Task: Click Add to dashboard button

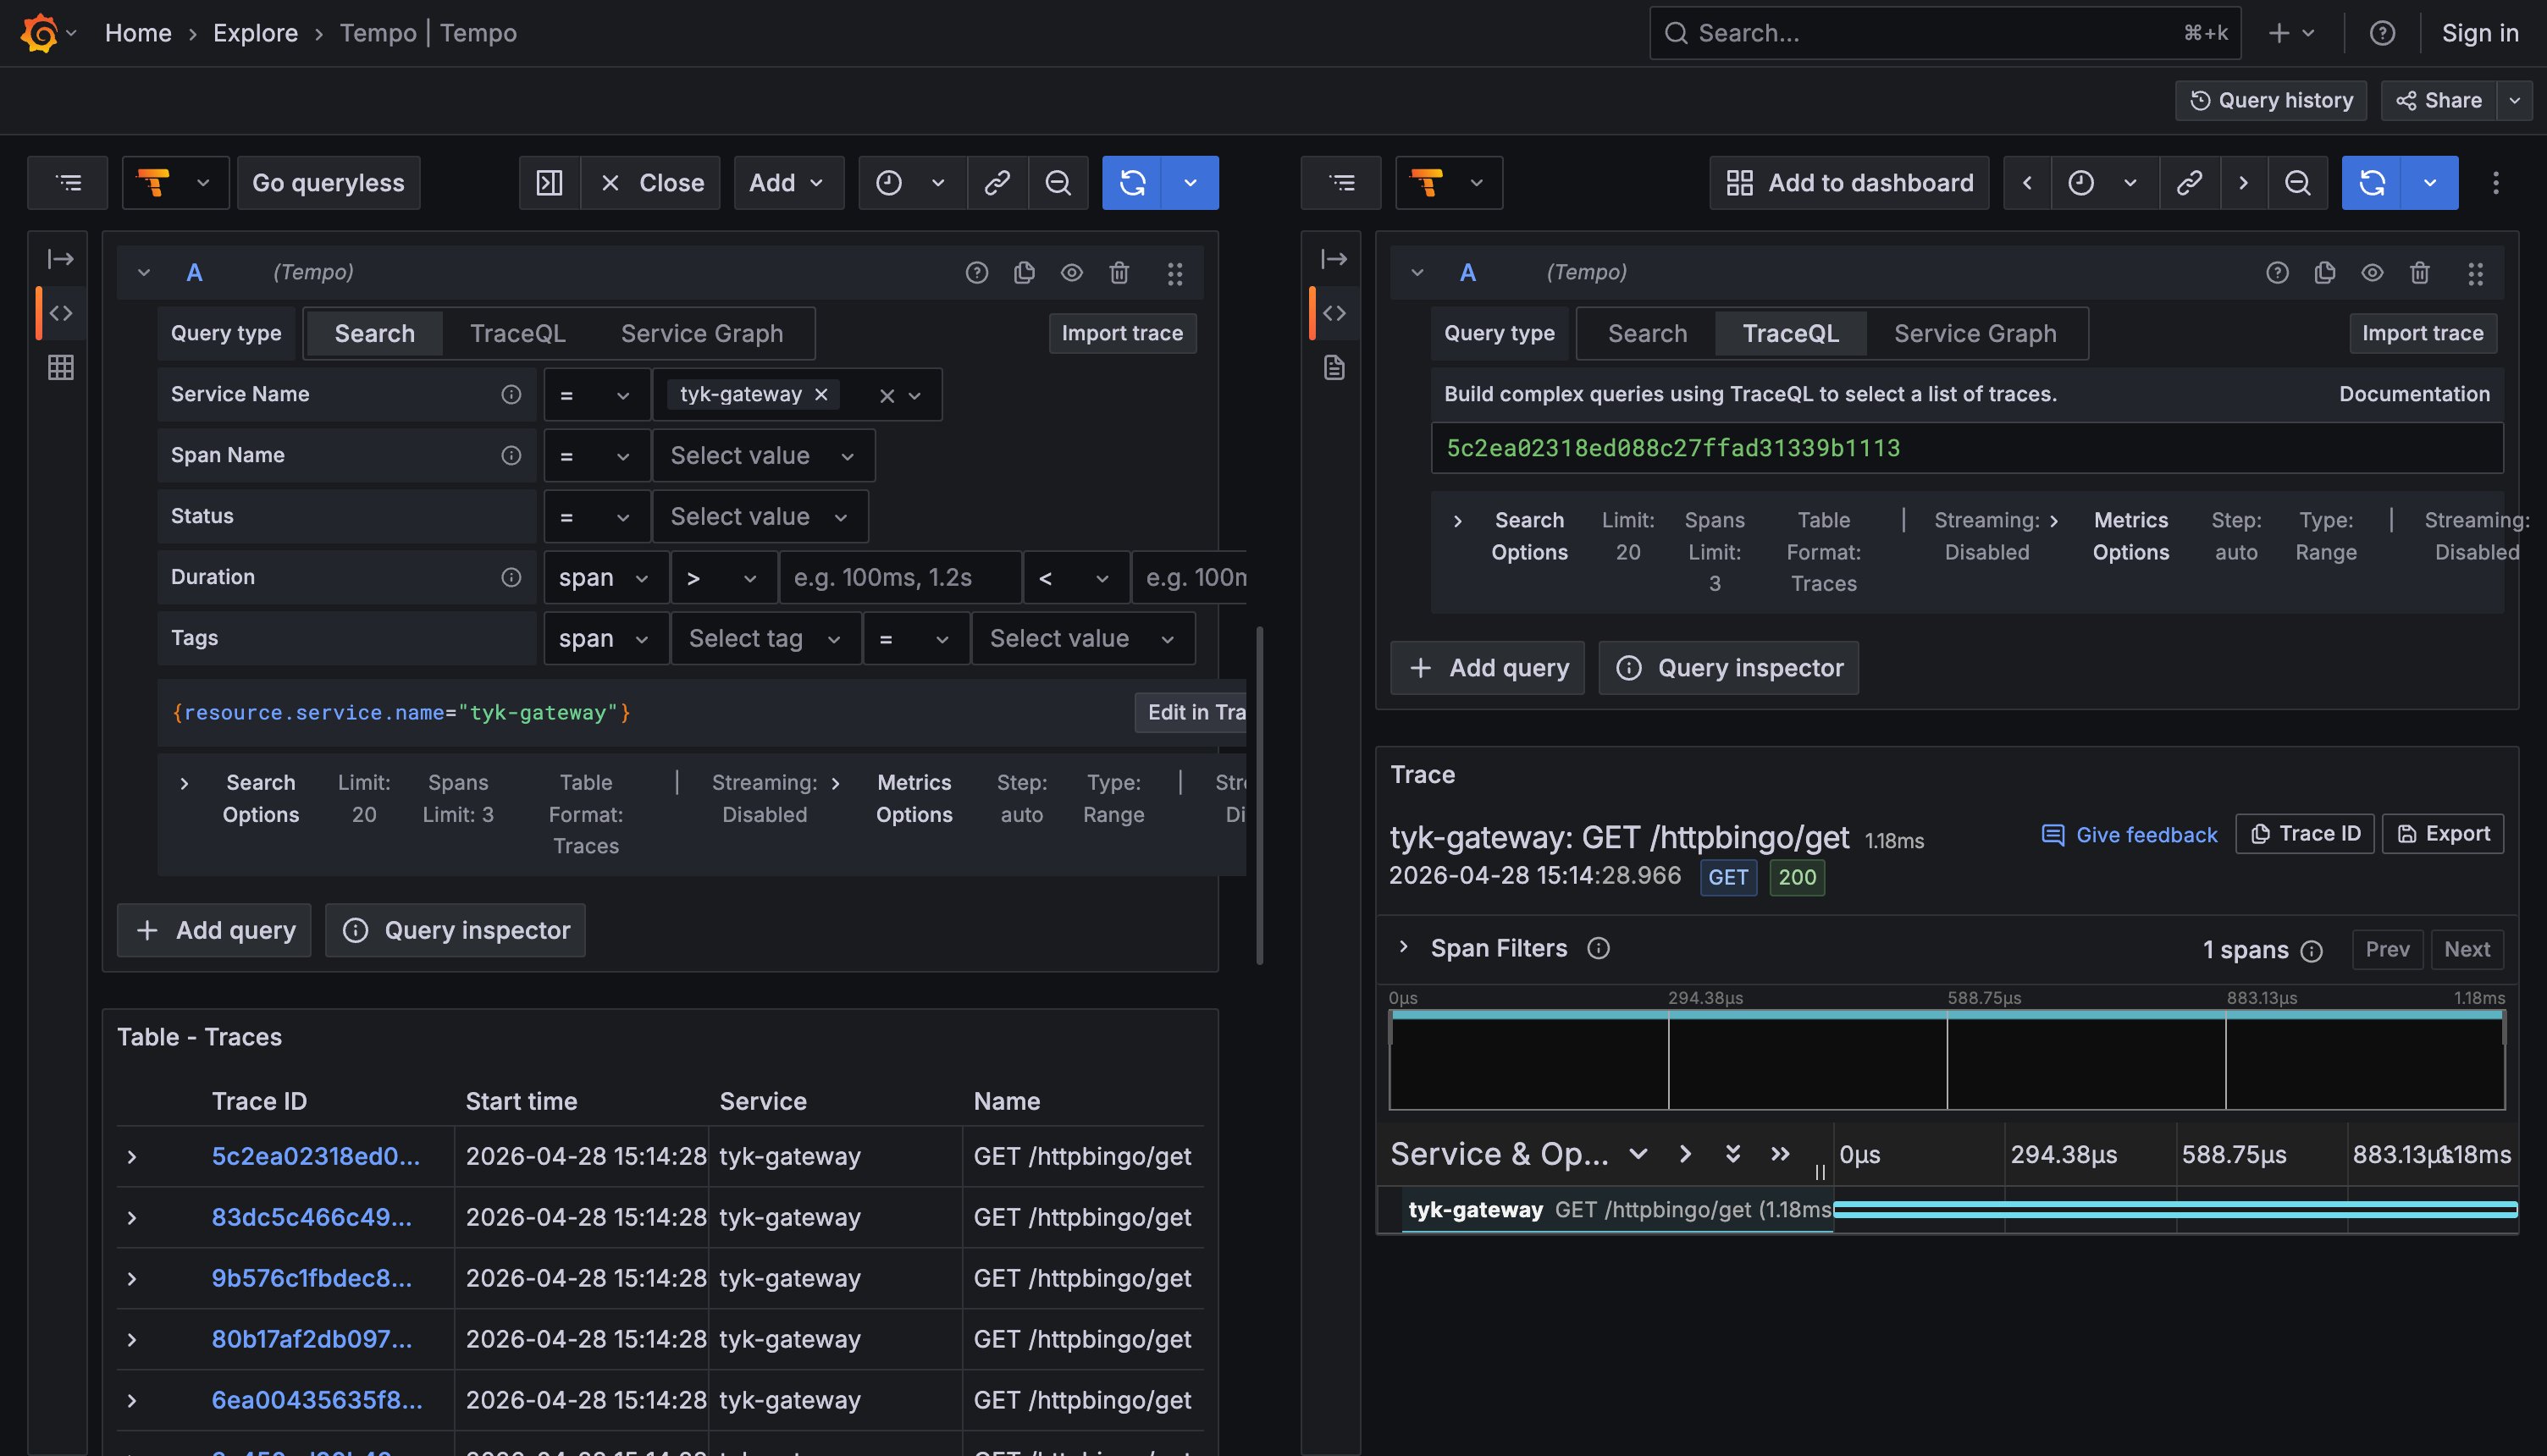Action: point(1849,183)
